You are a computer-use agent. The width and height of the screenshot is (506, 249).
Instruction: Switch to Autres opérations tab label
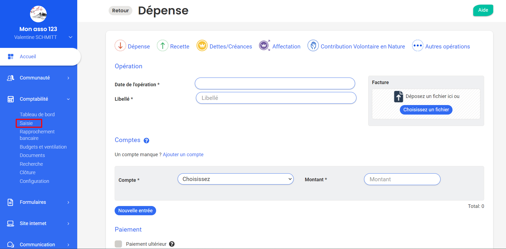coord(448,47)
